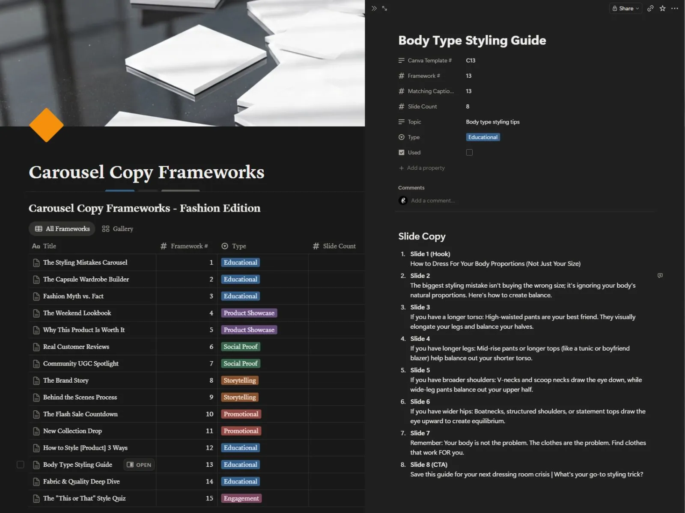The height and width of the screenshot is (513, 685).
Task: Click the page icon of Real Customer Reviews row
Action: 36,347
